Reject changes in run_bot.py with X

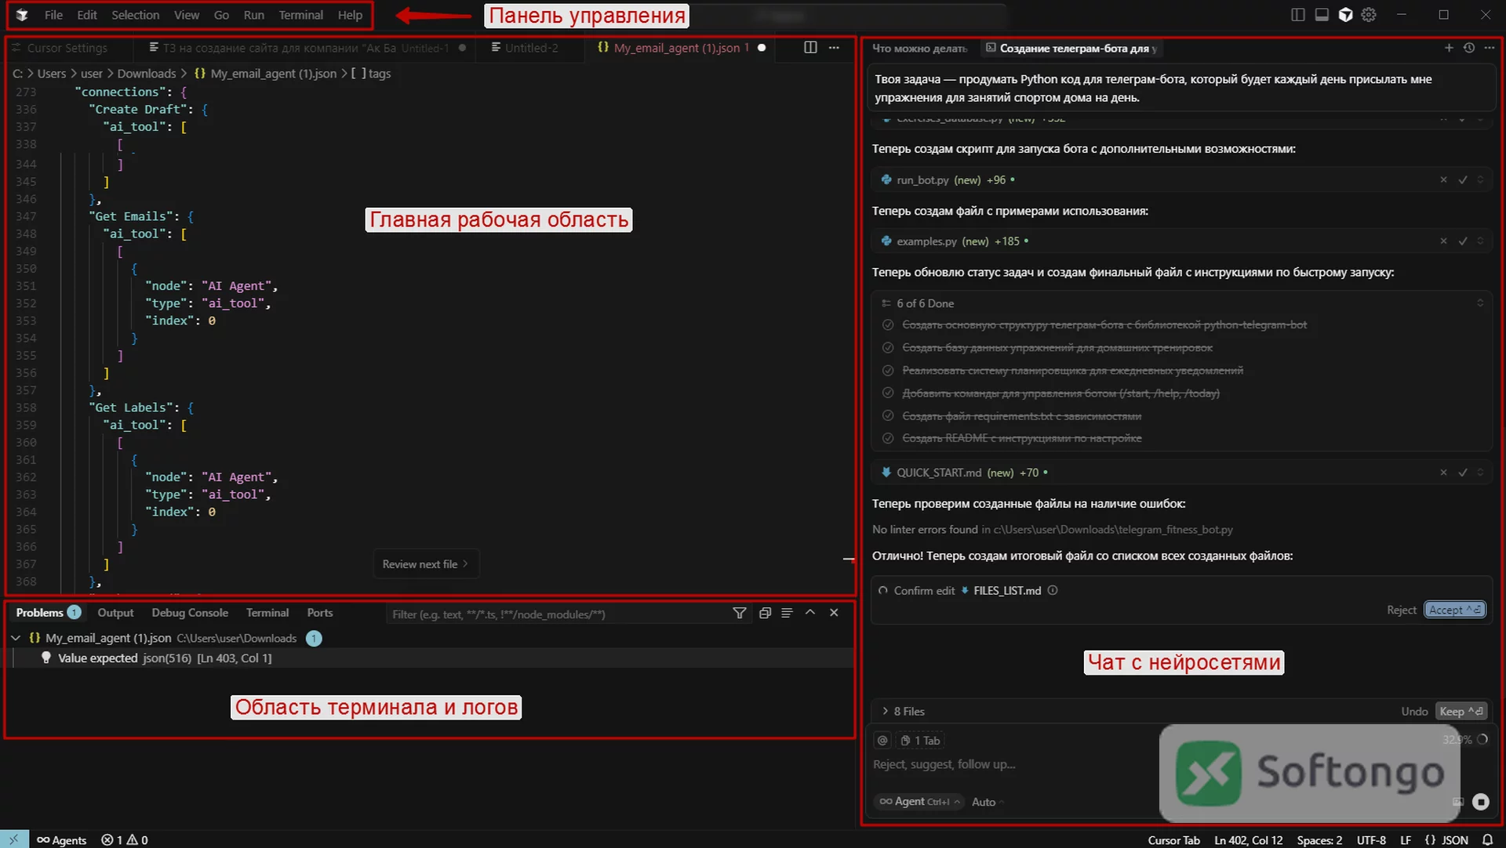pyautogui.click(x=1443, y=179)
